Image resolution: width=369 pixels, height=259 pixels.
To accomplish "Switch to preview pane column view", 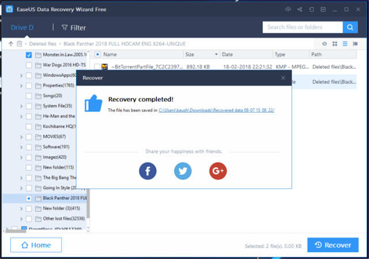I will (x=355, y=44).
